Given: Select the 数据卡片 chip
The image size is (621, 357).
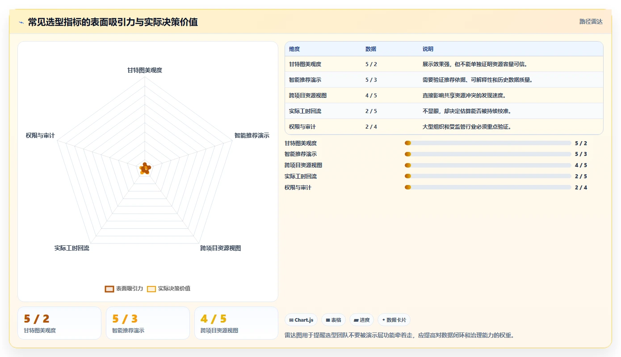Looking at the screenshot, I should 394,320.
